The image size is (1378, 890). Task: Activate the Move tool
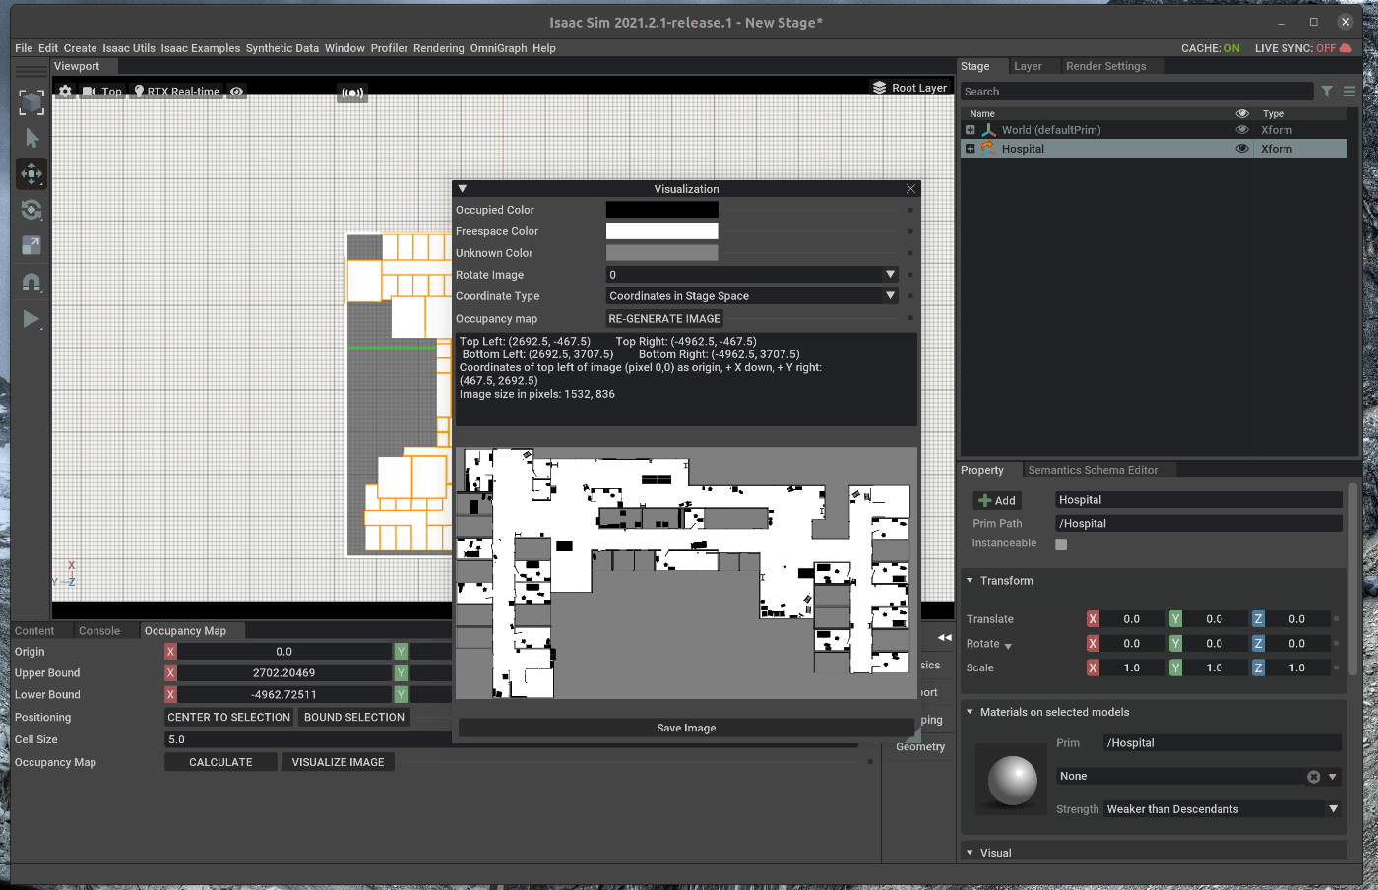(31, 174)
